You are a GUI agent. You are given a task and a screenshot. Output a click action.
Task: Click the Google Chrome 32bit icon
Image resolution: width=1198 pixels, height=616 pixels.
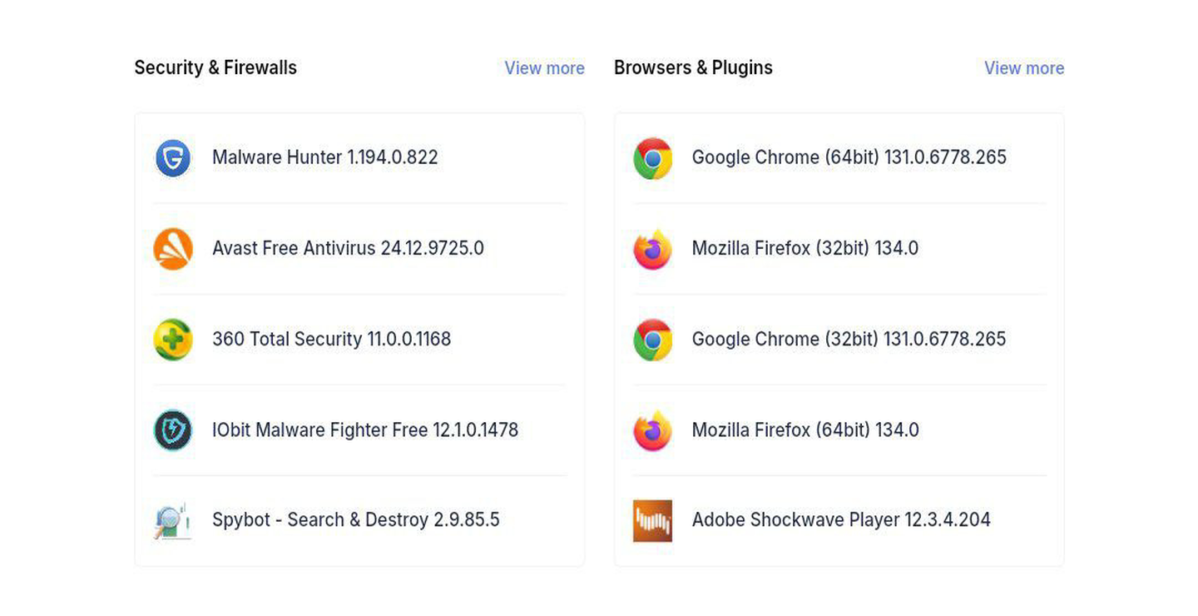pyautogui.click(x=652, y=339)
